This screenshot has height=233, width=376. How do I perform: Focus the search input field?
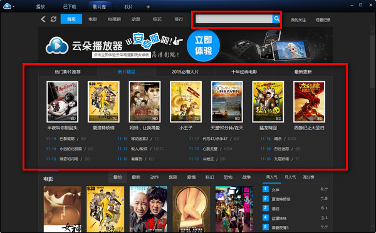coord(234,19)
